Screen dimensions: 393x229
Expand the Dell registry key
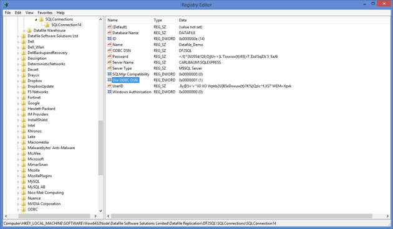coord(18,42)
